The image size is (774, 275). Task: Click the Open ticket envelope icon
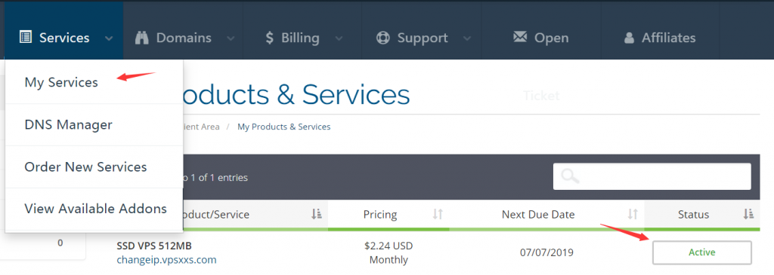point(520,38)
